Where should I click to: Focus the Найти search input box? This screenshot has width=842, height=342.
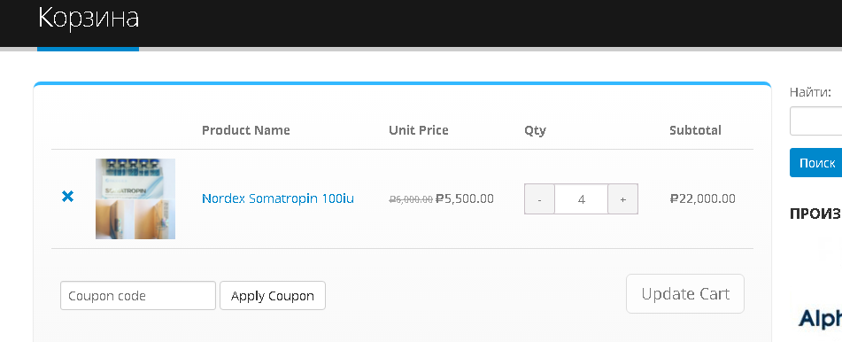tap(816, 121)
